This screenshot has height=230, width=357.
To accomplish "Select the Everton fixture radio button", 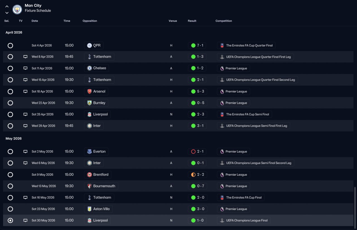I will coord(10,152).
